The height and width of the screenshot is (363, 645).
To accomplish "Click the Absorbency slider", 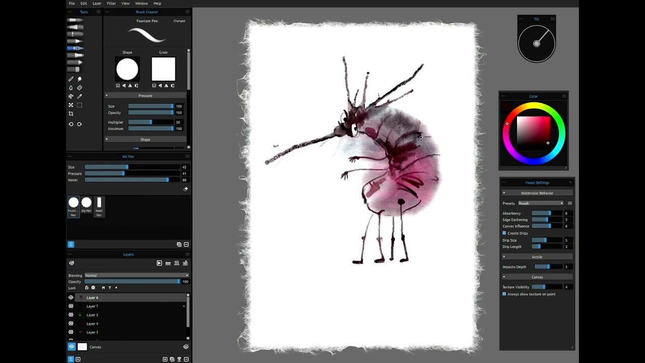I will (x=547, y=213).
